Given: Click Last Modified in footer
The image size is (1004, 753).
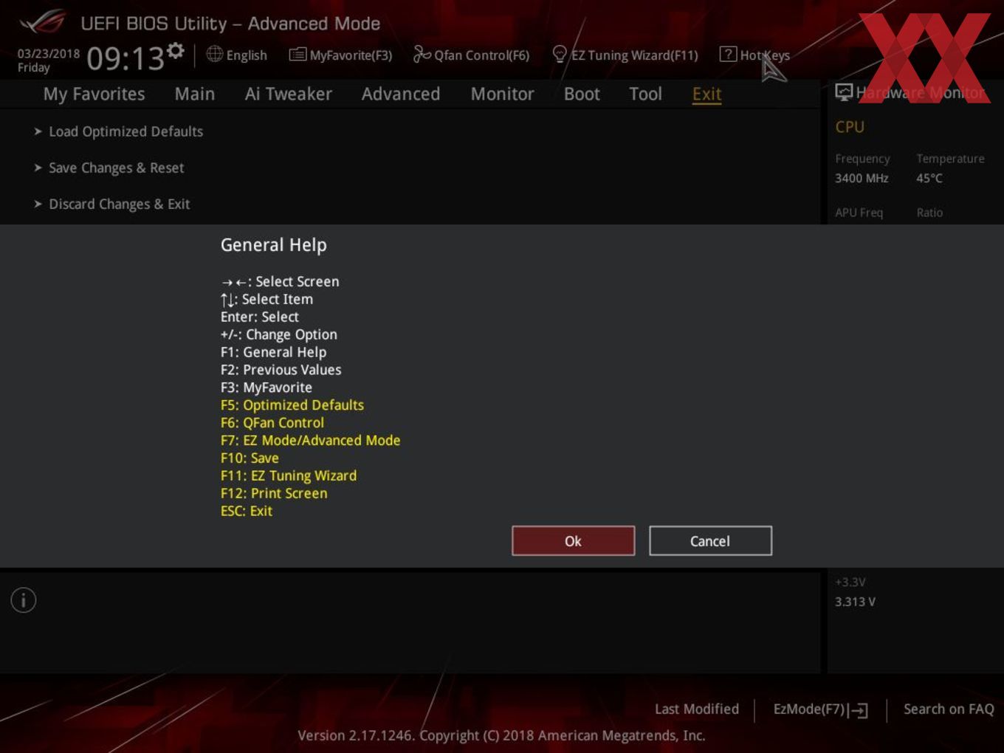Looking at the screenshot, I should [696, 709].
